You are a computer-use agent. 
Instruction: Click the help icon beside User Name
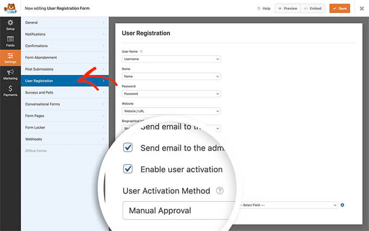(141, 52)
